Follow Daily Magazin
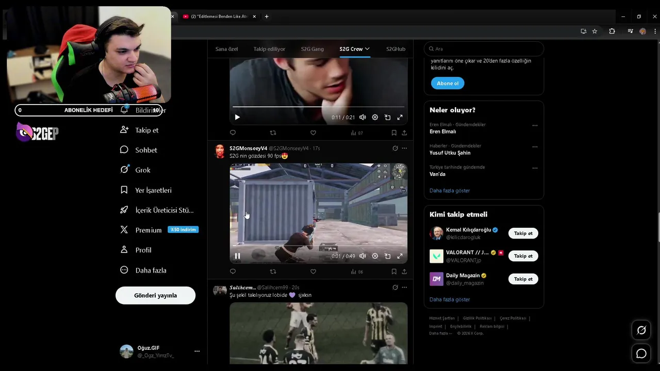Screen dimensions: 660x371 pyautogui.click(x=523, y=279)
